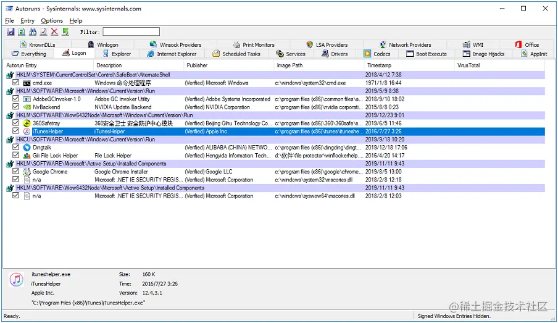The width and height of the screenshot is (558, 323).
Task: Switch to the KnownDLLs tab
Action: (x=38, y=44)
